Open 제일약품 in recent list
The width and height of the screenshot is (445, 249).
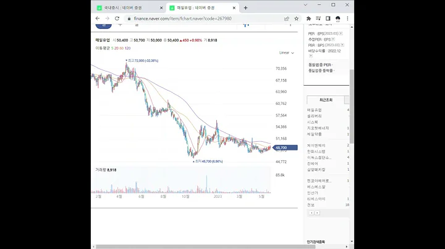coord(315,134)
